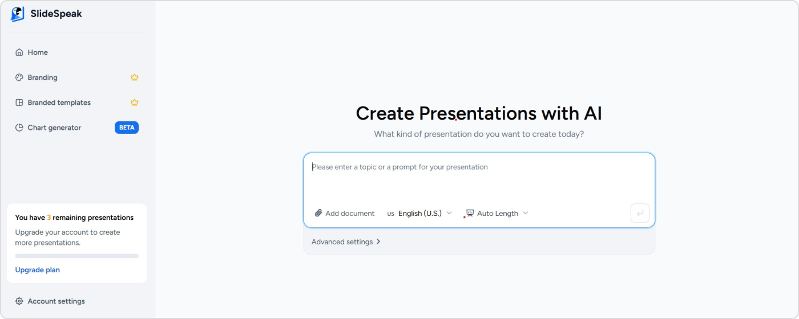Click the SlideSpeak logo icon
The height and width of the screenshot is (319, 799).
coord(18,14)
